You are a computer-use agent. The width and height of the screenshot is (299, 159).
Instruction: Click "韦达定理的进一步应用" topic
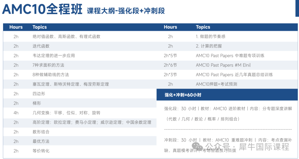click(54, 56)
